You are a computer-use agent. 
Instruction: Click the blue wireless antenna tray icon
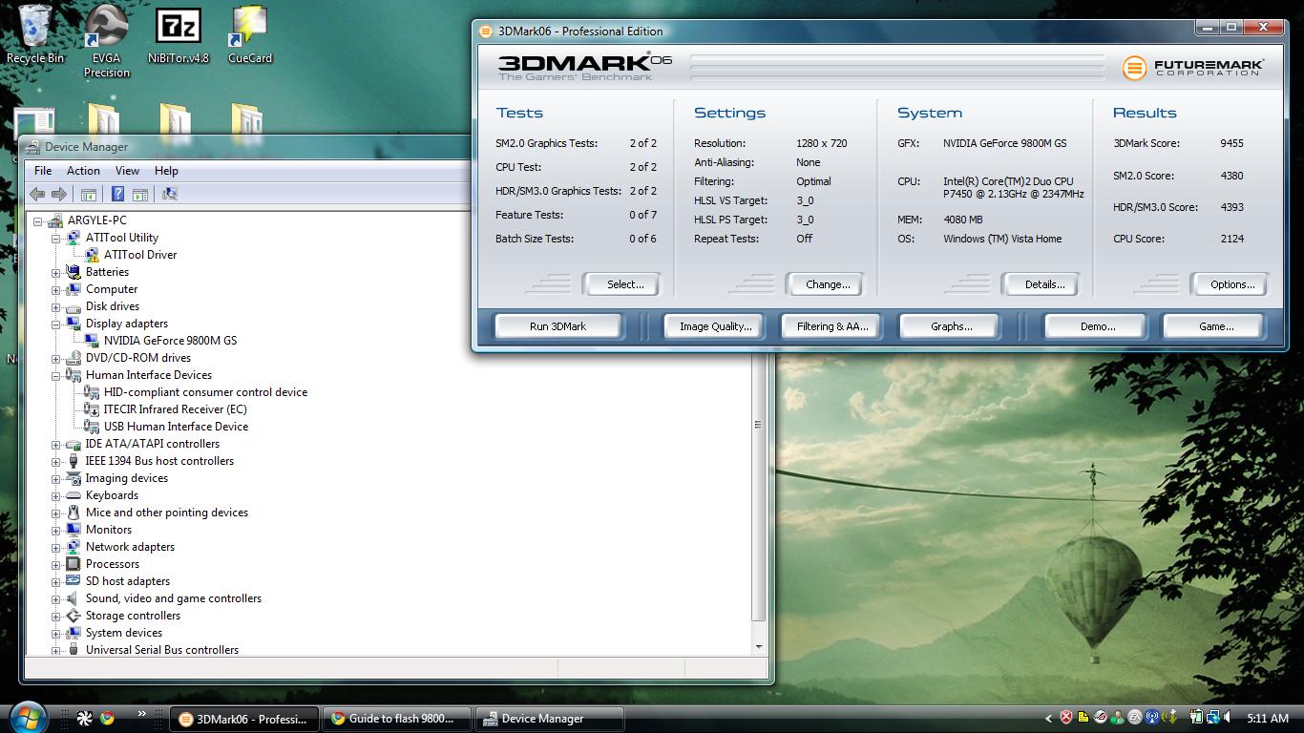[1152, 718]
